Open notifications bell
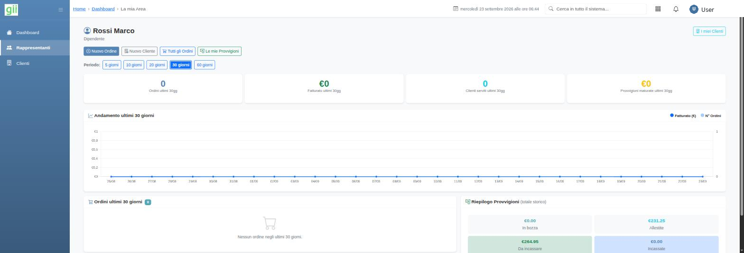 pos(676,9)
